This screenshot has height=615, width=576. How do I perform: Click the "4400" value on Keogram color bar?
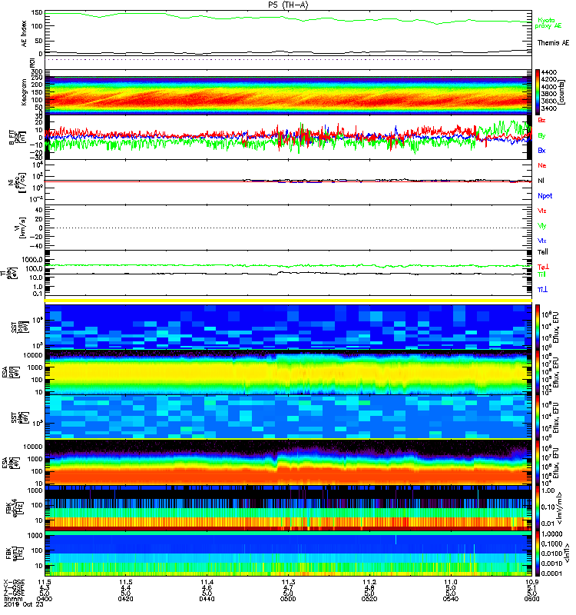tap(549, 72)
